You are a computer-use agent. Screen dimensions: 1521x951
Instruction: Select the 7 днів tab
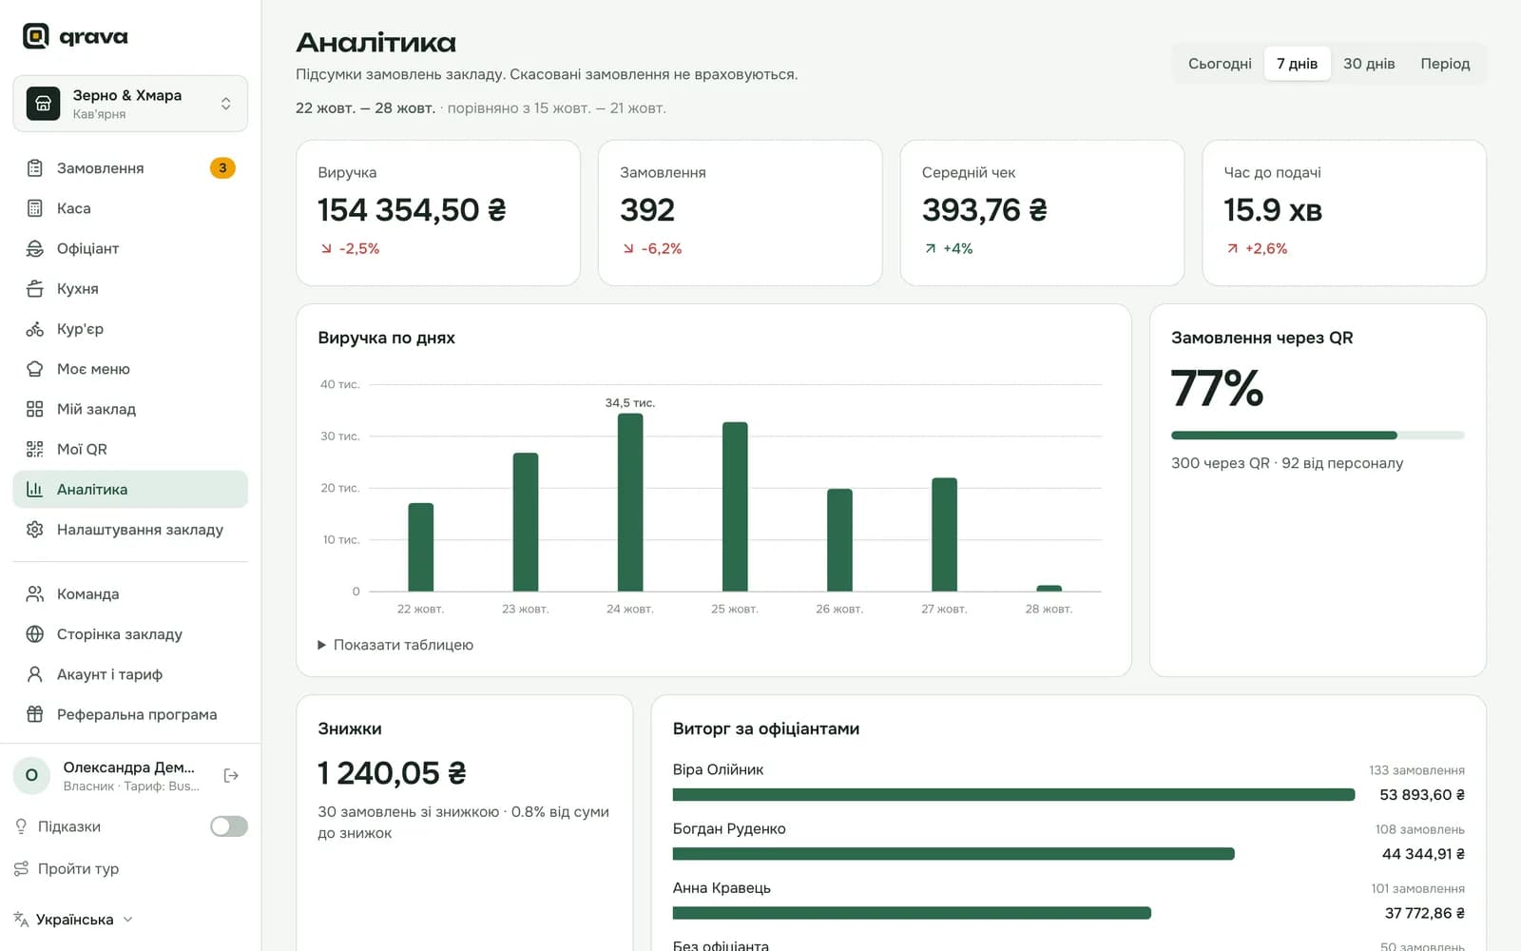1297,64
